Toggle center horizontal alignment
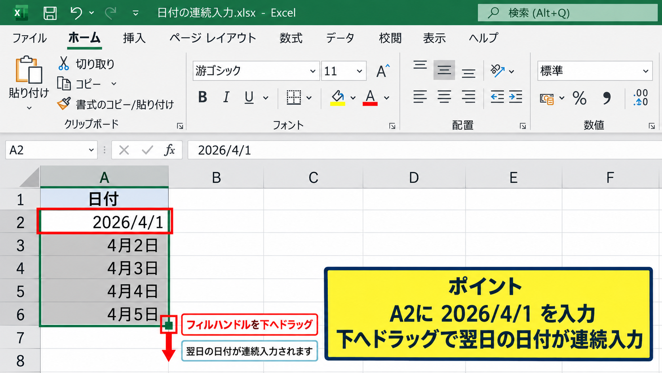This screenshot has height=373, width=662. click(x=444, y=97)
